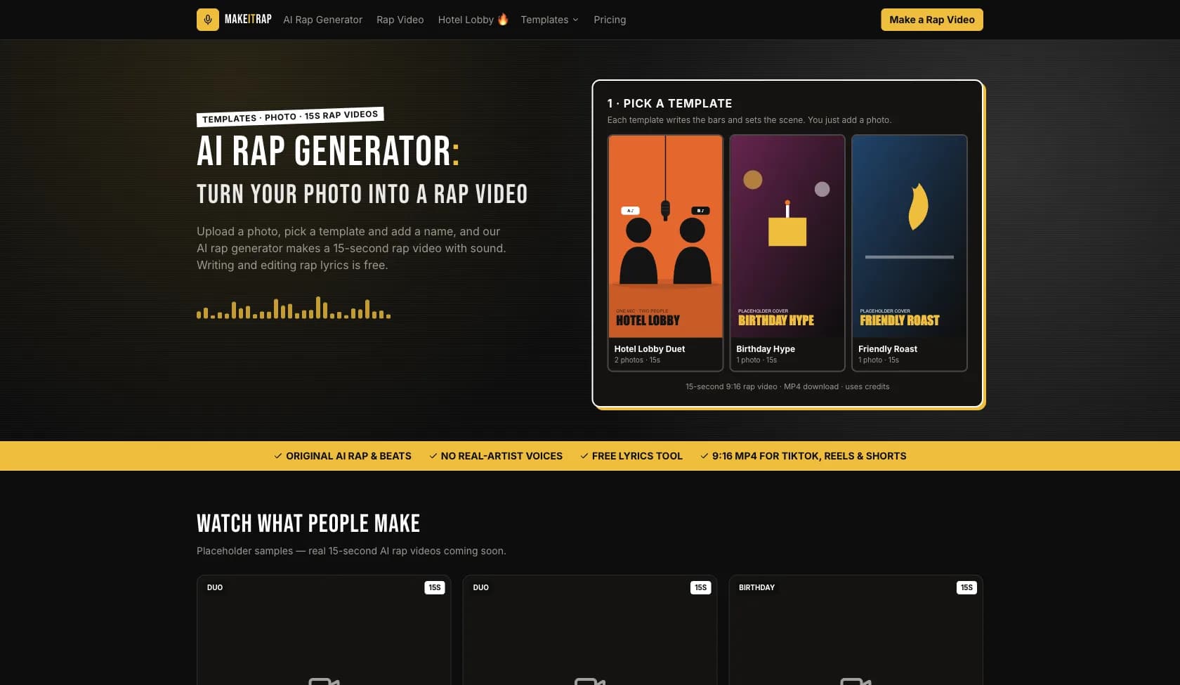Click the checkmark beside No Real-Artist Voices
The image size is (1180, 685).
click(433, 456)
